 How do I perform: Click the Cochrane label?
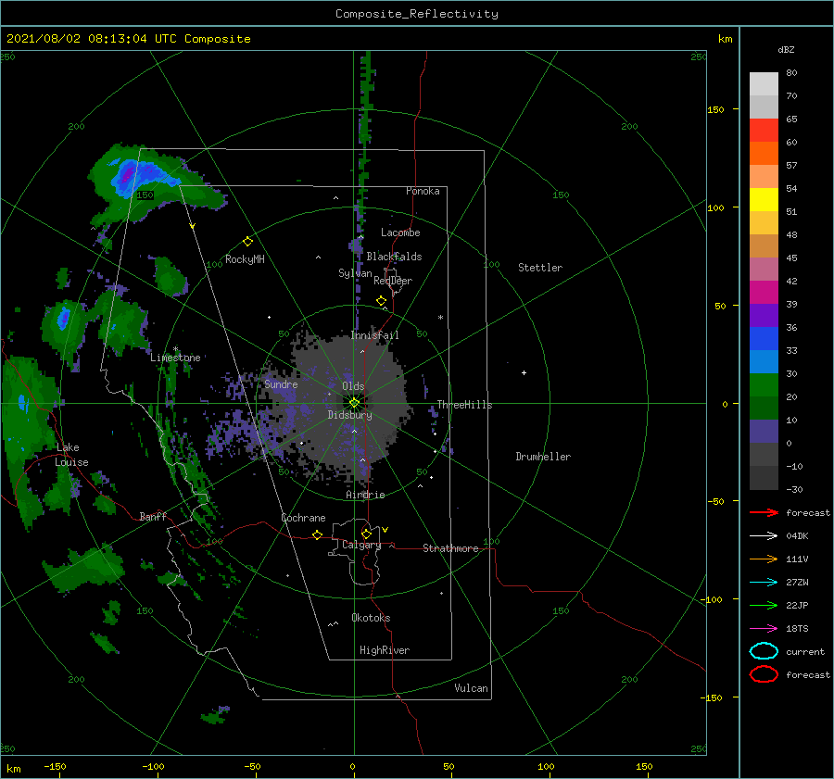(x=303, y=518)
